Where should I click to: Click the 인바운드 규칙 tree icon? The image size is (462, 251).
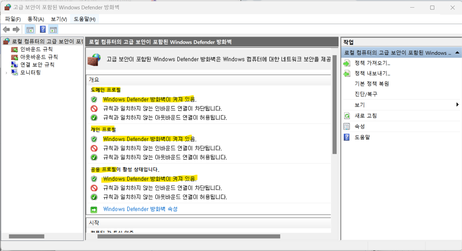tap(15, 49)
